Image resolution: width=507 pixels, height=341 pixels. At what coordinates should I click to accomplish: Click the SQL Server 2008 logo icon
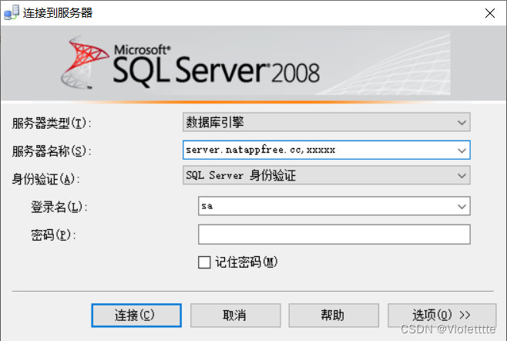[85, 62]
